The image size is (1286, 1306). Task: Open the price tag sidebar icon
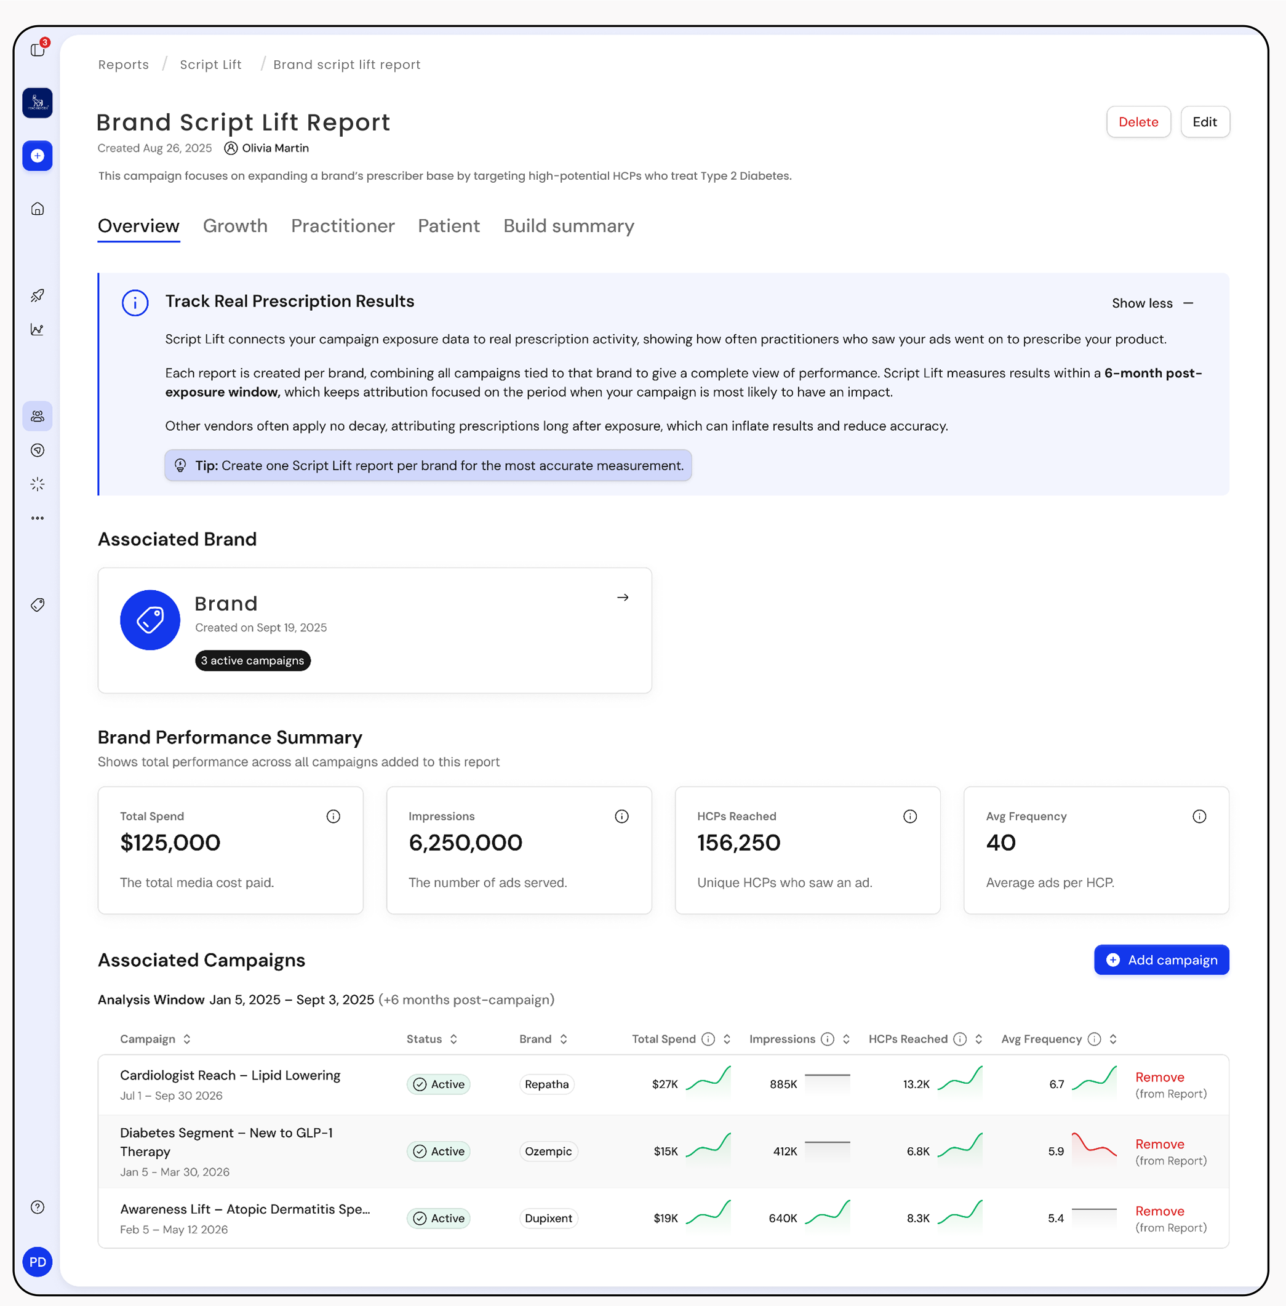[38, 605]
